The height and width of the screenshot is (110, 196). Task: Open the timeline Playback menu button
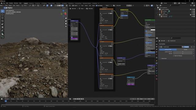click(7, 99)
